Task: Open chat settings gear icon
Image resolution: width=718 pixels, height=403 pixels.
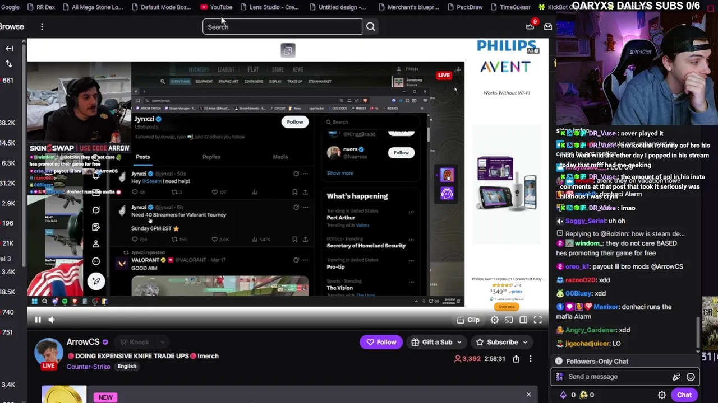Action: point(662,395)
